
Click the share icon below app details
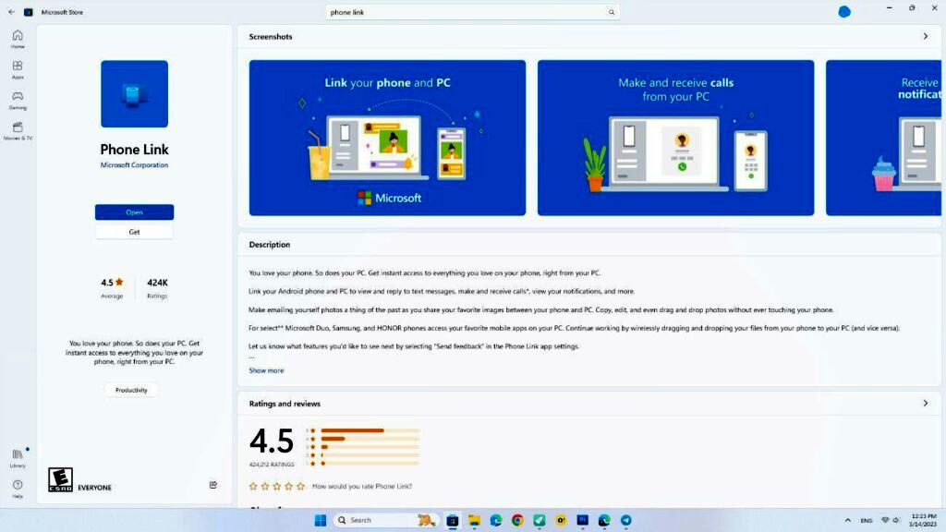(x=213, y=485)
